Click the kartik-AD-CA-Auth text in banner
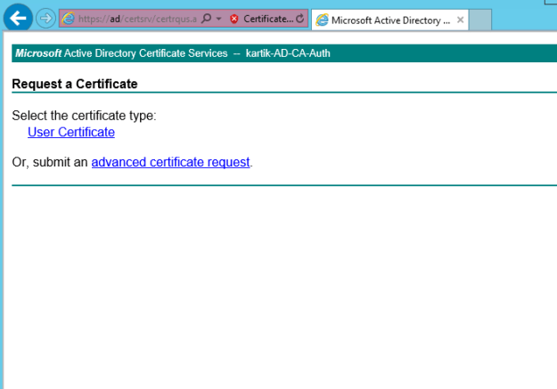 288,53
